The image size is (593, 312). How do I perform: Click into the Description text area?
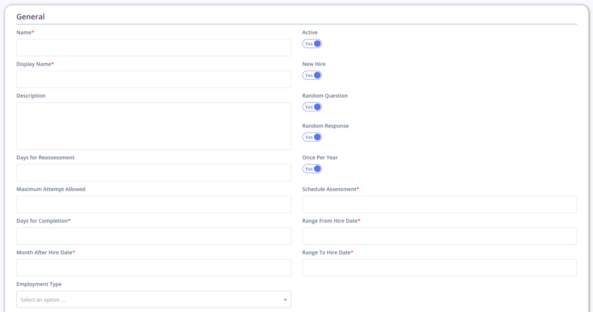pyautogui.click(x=153, y=126)
